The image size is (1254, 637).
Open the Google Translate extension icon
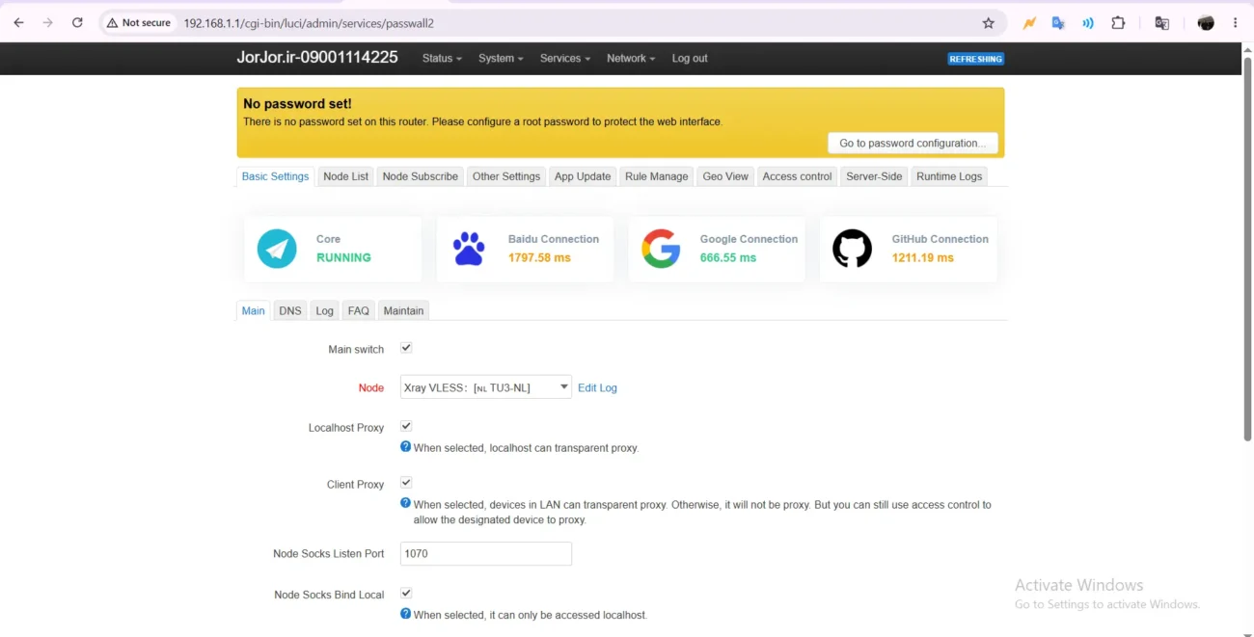1058,23
